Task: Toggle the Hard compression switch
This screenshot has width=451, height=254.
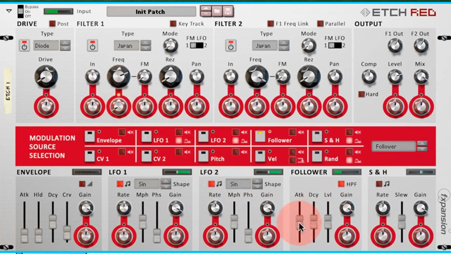Action: 362,94
